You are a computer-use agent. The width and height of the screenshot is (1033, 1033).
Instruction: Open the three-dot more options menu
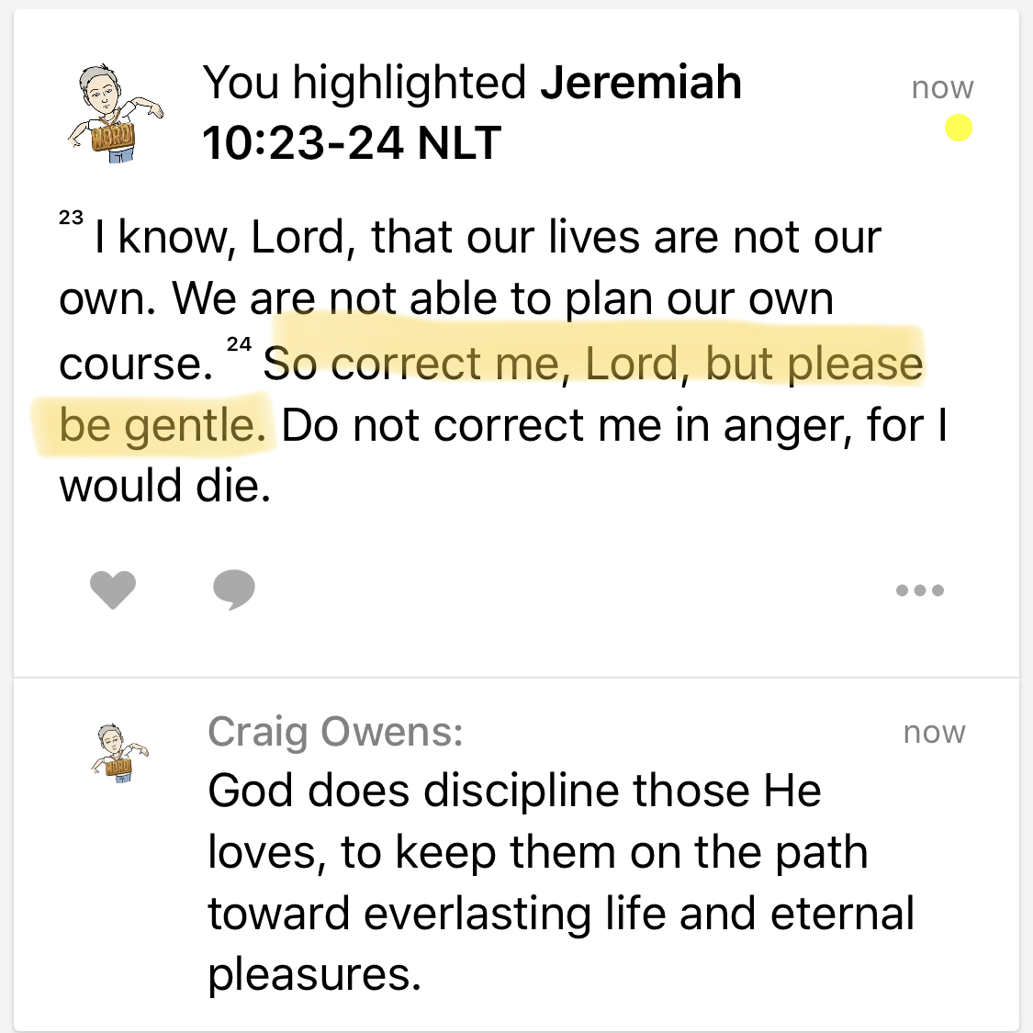(920, 590)
